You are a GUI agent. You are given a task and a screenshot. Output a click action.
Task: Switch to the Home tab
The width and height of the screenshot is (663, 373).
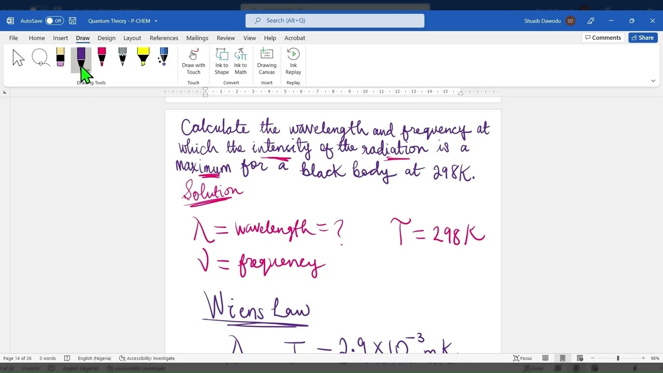(37, 38)
